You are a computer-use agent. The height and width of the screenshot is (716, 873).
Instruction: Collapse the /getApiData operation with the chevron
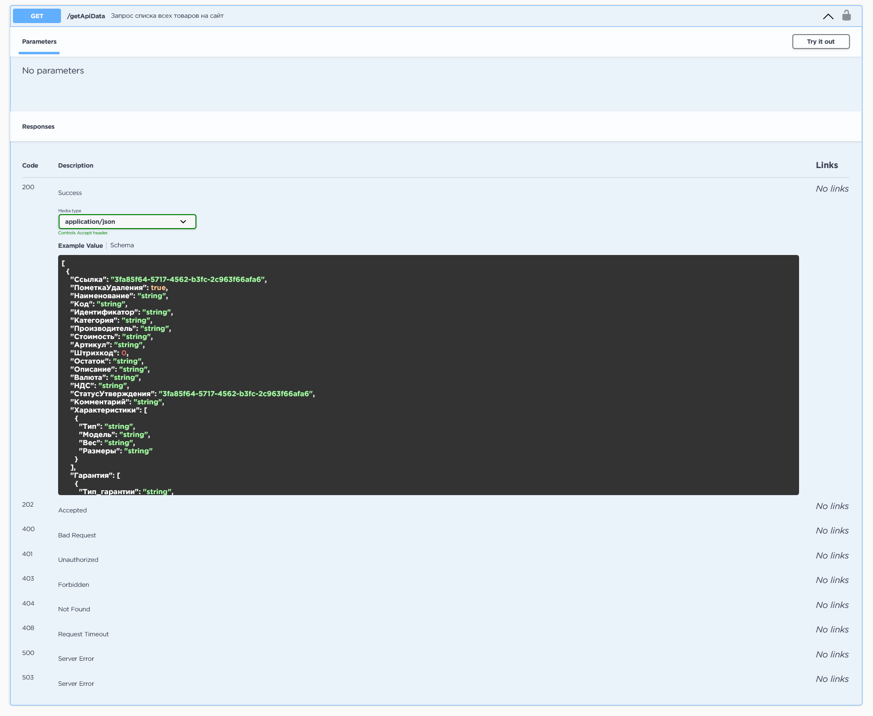point(828,16)
